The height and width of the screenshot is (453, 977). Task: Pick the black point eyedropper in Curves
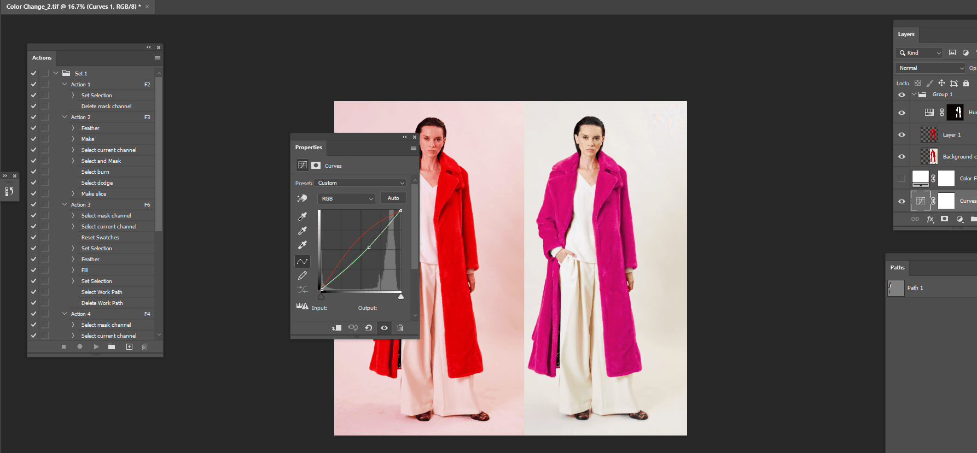tap(302, 216)
